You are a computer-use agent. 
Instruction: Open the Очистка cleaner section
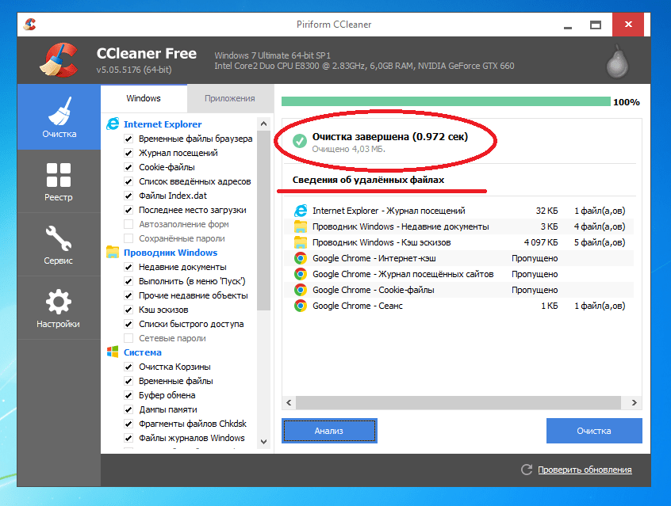(59, 117)
